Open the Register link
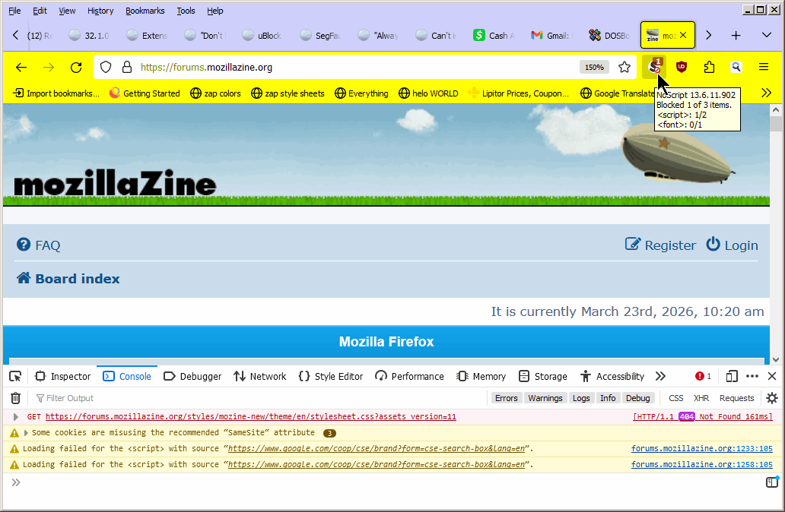785x512 pixels. coord(660,245)
